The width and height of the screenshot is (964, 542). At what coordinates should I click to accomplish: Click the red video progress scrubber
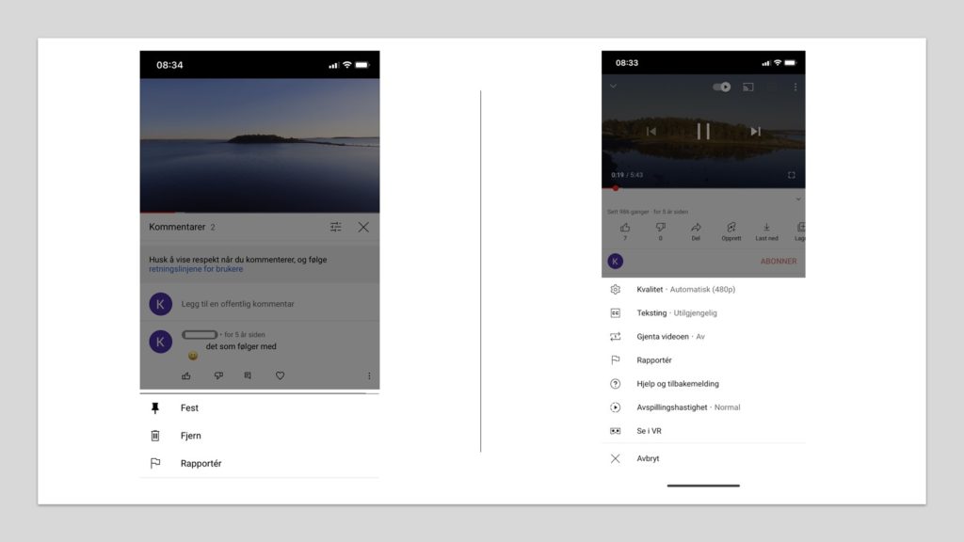click(616, 188)
